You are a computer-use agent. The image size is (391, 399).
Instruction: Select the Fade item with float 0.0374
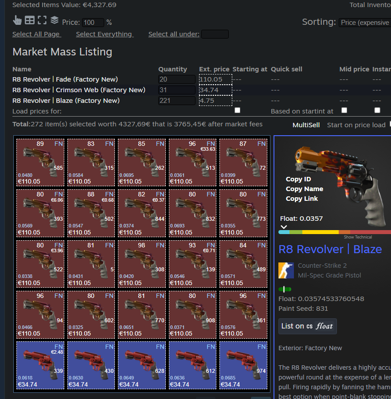point(142,213)
